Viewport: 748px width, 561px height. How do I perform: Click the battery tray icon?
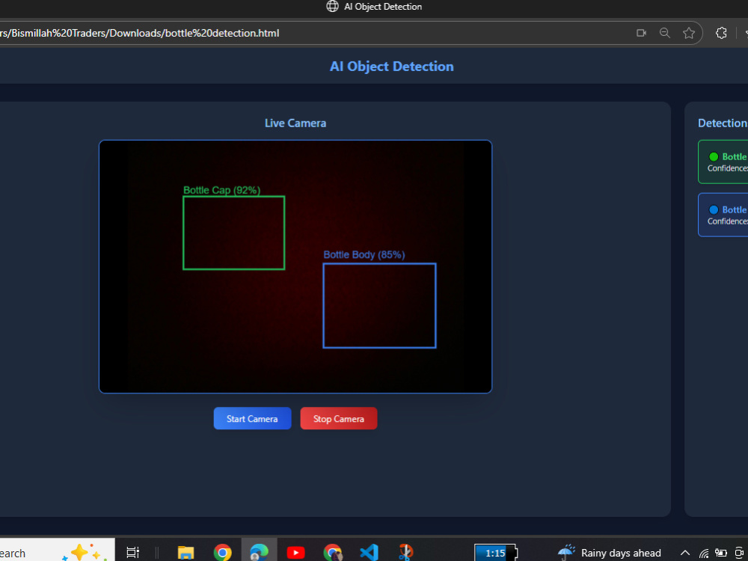pos(721,553)
